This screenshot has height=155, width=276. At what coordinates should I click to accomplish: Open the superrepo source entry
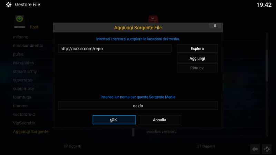click(x=23, y=80)
